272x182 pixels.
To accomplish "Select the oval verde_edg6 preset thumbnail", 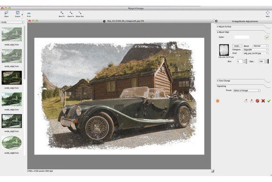I will 12,143.
